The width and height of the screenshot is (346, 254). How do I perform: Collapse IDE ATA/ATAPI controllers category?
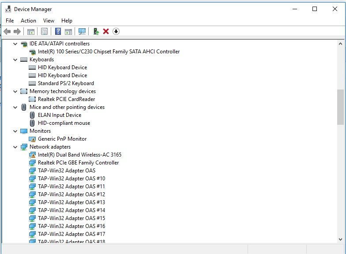(15, 44)
